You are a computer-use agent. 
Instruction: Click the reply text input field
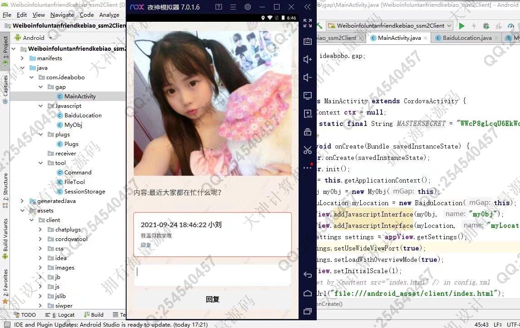tap(212, 274)
